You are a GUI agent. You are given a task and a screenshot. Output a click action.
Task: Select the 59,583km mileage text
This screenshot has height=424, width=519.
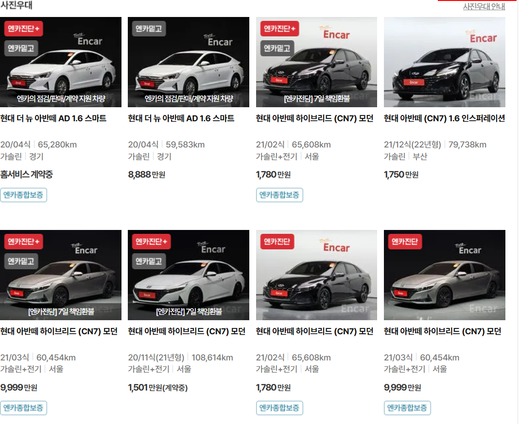(x=185, y=145)
